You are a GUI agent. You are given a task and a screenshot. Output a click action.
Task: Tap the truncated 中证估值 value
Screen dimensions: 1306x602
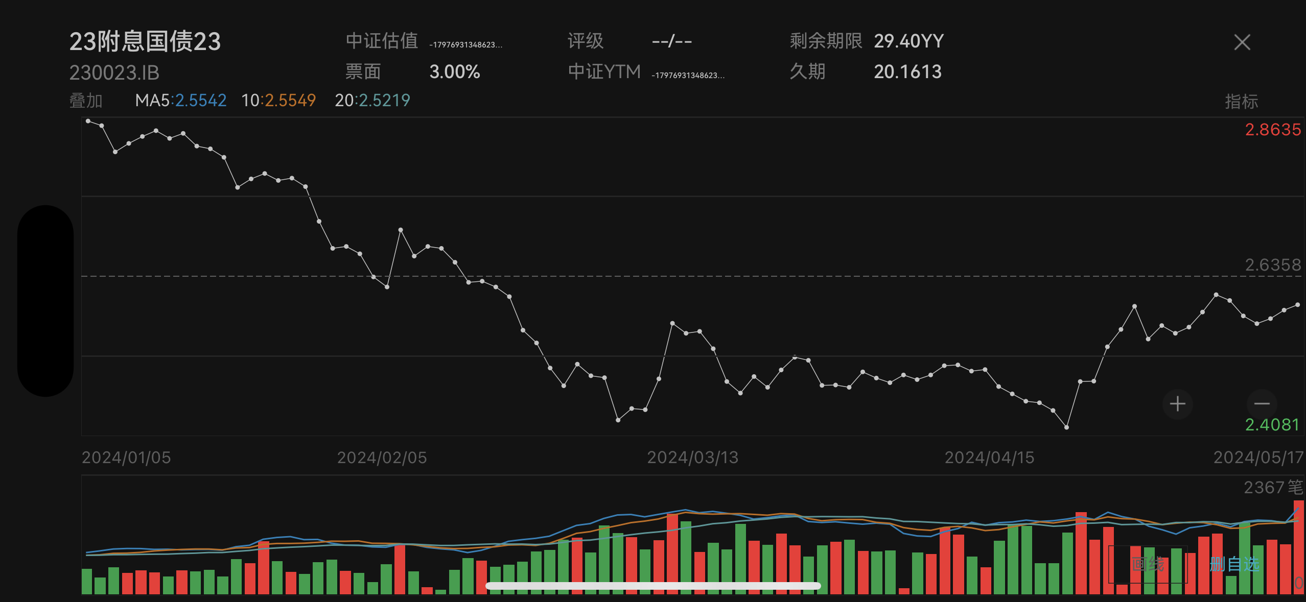[465, 45]
